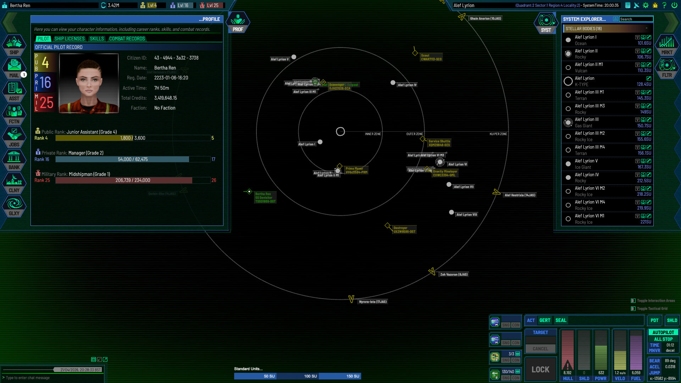The image size is (681, 383).
Task: Toggle SNG mode on 3/3 weapon slot
Action: pos(506,360)
